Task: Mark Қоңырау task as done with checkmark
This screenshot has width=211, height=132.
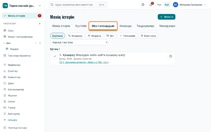Action: click(x=55, y=56)
